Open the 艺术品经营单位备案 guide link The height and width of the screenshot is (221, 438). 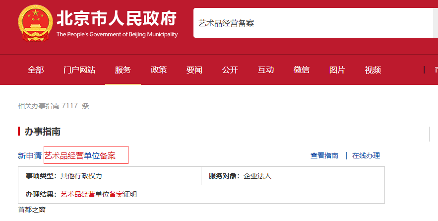tap(80, 156)
